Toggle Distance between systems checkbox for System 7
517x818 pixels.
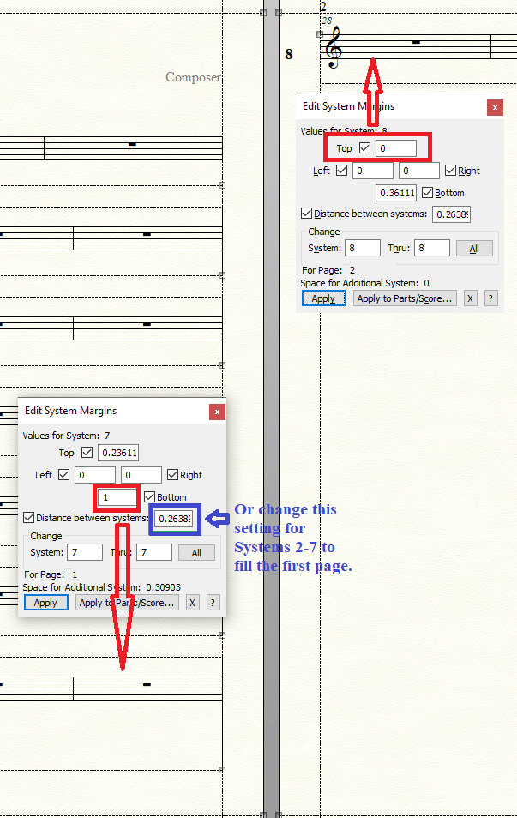pyautogui.click(x=29, y=518)
